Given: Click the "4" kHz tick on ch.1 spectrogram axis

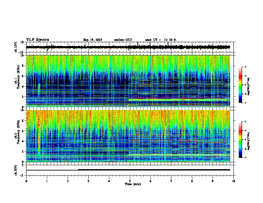Looking at the screenshot, I should 23,87.
